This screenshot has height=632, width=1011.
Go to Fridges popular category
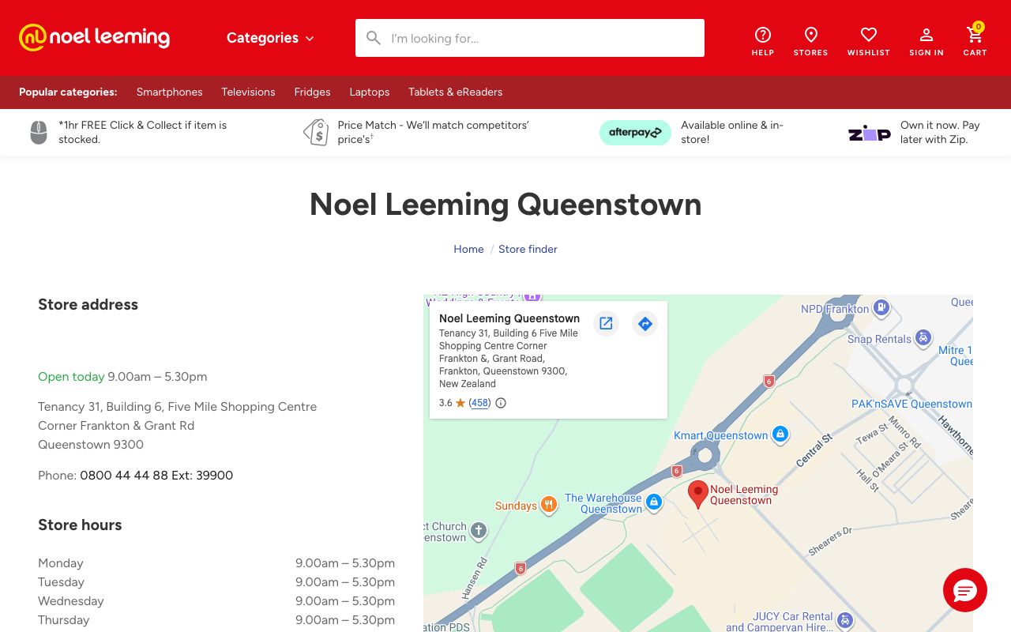click(x=312, y=92)
